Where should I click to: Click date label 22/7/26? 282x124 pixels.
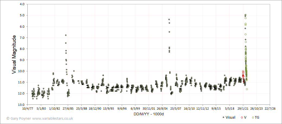tap(270, 109)
